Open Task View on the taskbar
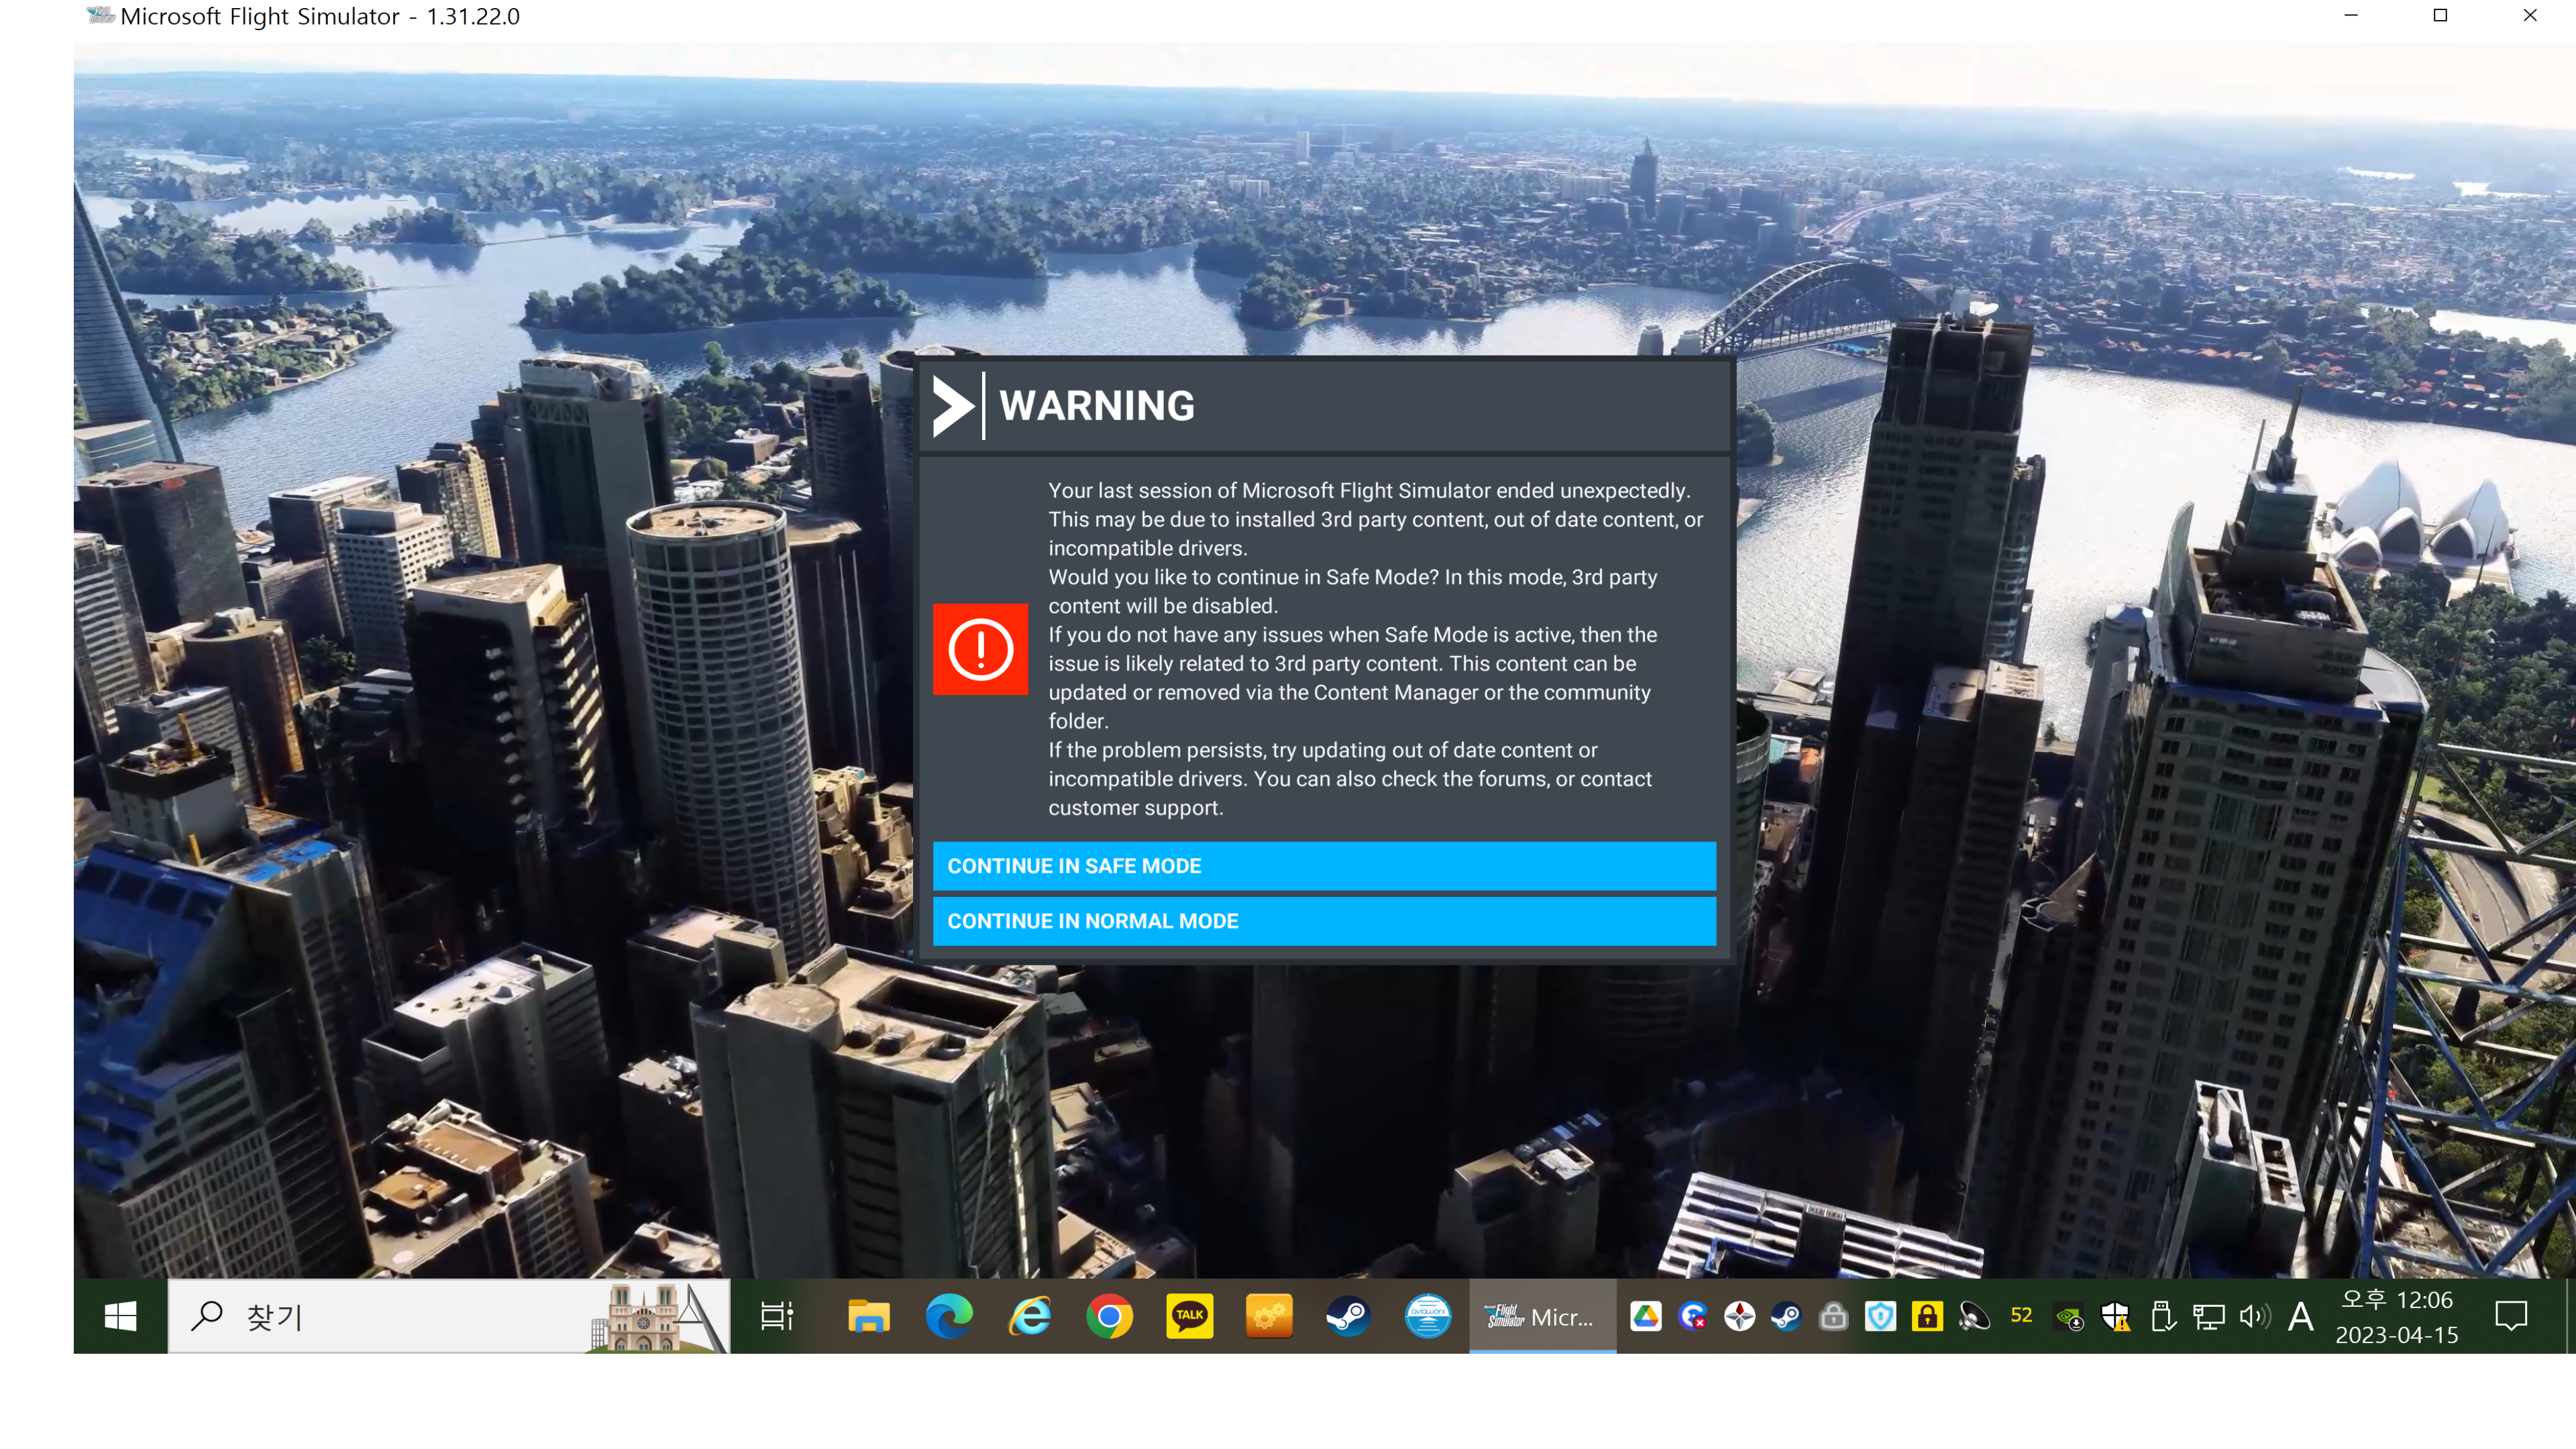2576x1449 pixels. coord(776,1316)
